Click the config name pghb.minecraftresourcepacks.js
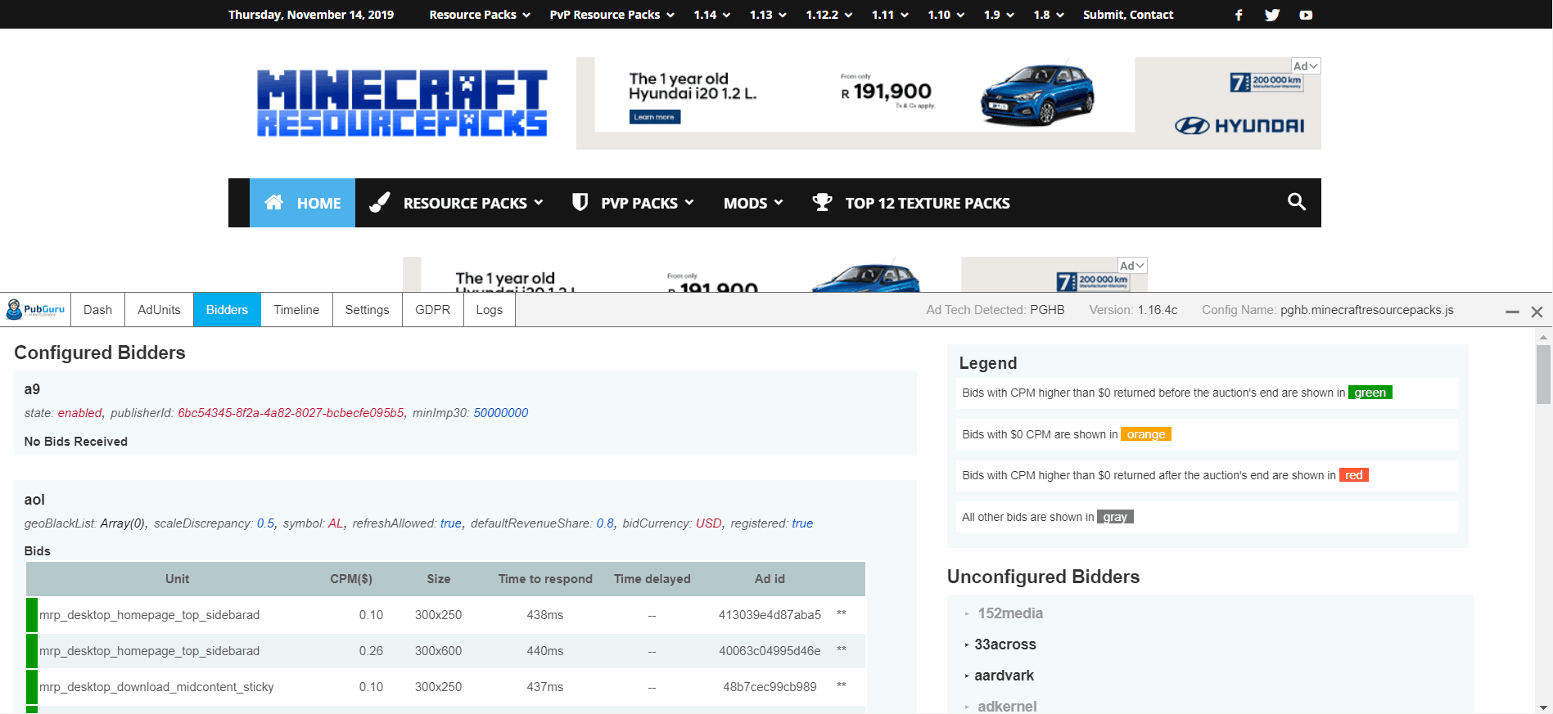 (1367, 310)
